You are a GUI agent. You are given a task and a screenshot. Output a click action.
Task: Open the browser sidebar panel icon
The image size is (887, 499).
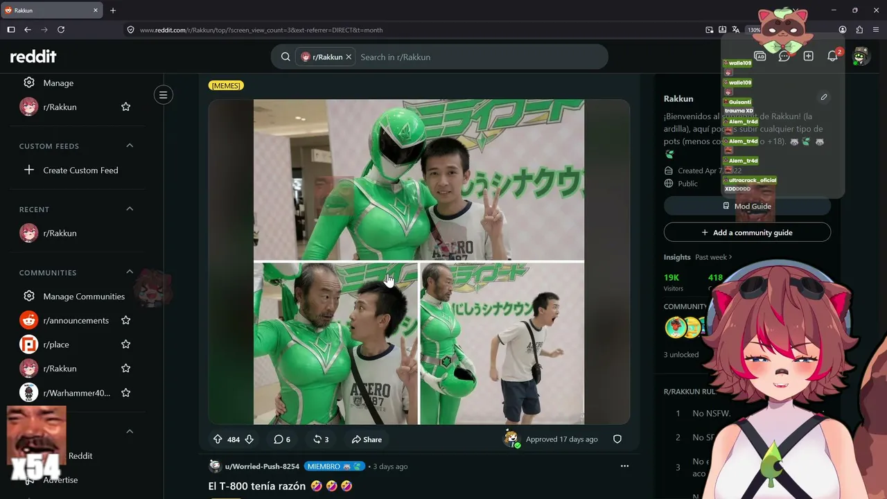pyautogui.click(x=11, y=30)
